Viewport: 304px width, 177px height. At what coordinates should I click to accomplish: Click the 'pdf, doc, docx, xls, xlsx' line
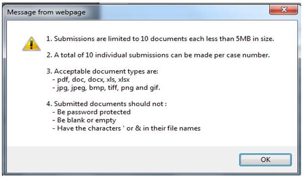tap(91, 80)
